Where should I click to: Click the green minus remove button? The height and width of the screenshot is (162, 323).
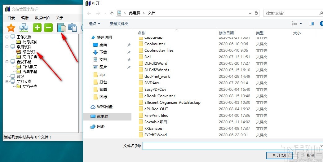coord(48,28)
